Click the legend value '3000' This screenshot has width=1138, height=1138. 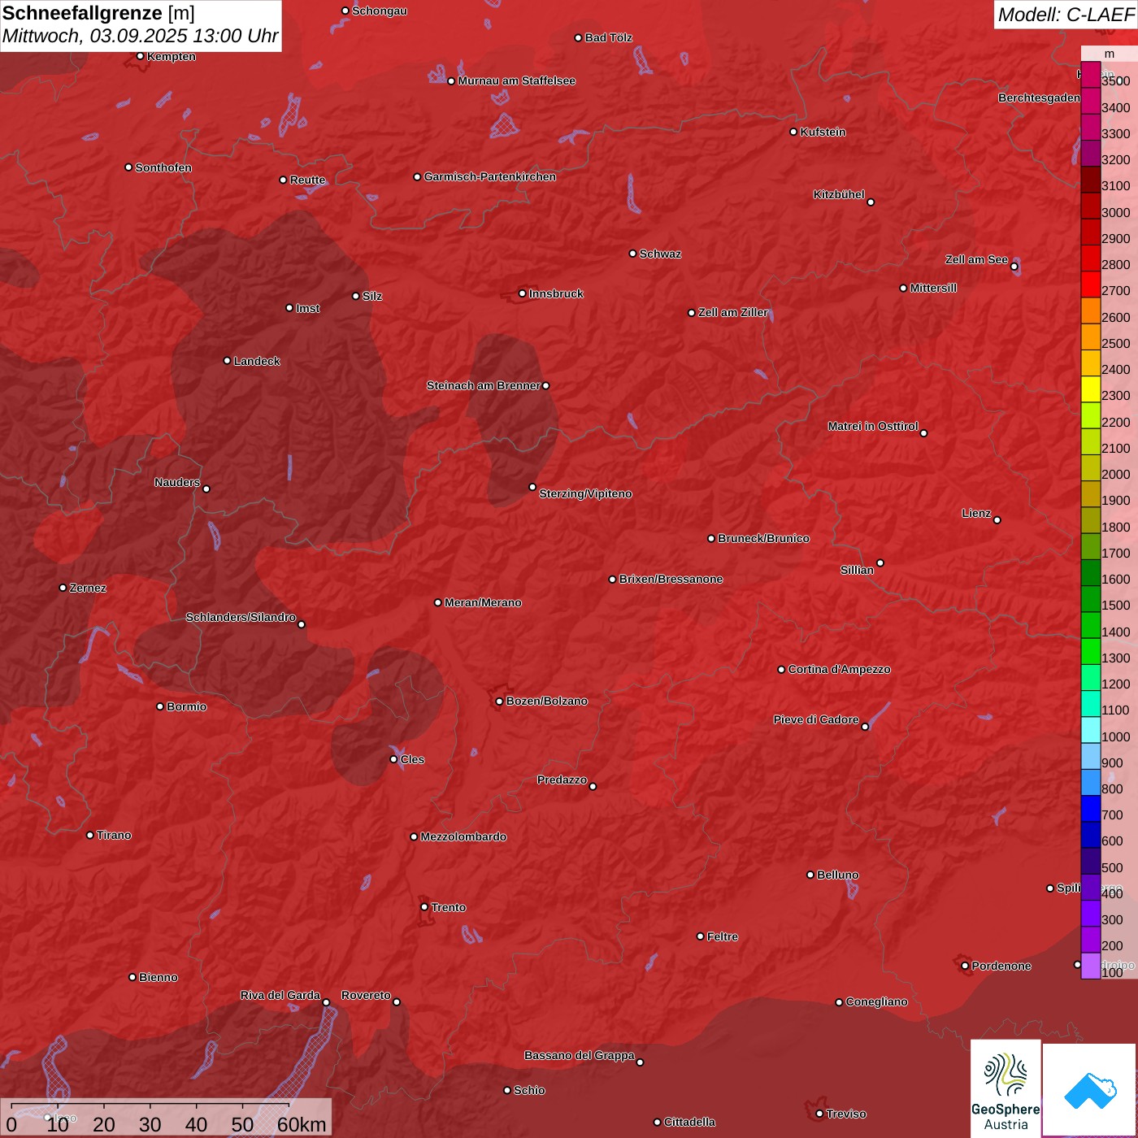pos(1115,212)
